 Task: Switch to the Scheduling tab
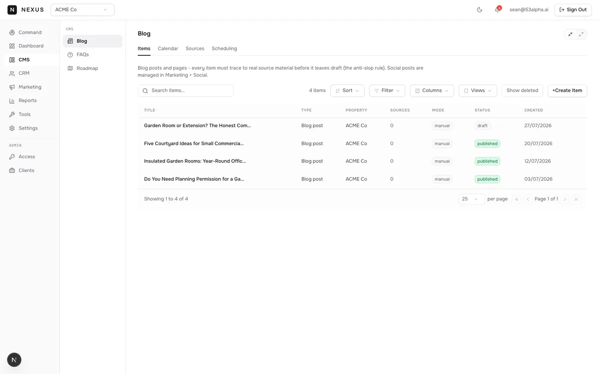(x=224, y=48)
